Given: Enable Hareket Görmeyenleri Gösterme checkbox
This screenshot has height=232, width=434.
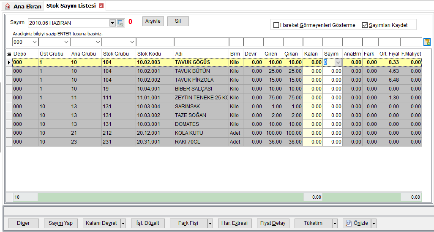Looking at the screenshot, I should (276, 25).
